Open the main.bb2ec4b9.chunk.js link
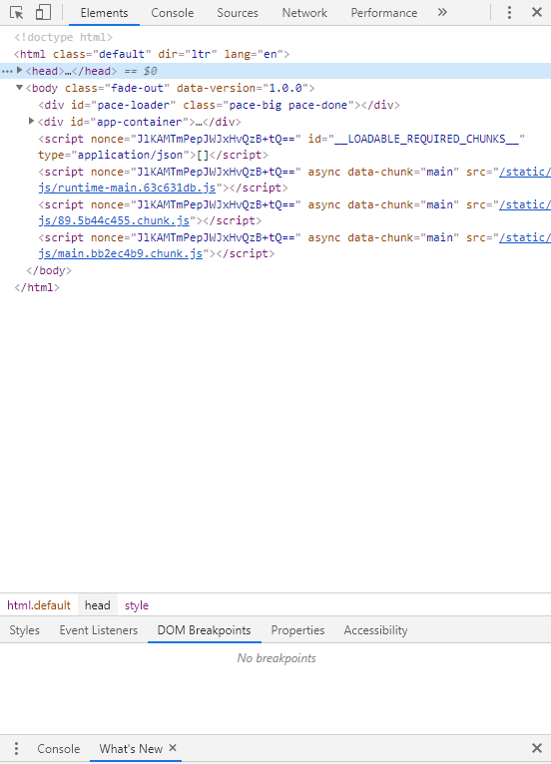This screenshot has height=764, width=551. pos(120,254)
